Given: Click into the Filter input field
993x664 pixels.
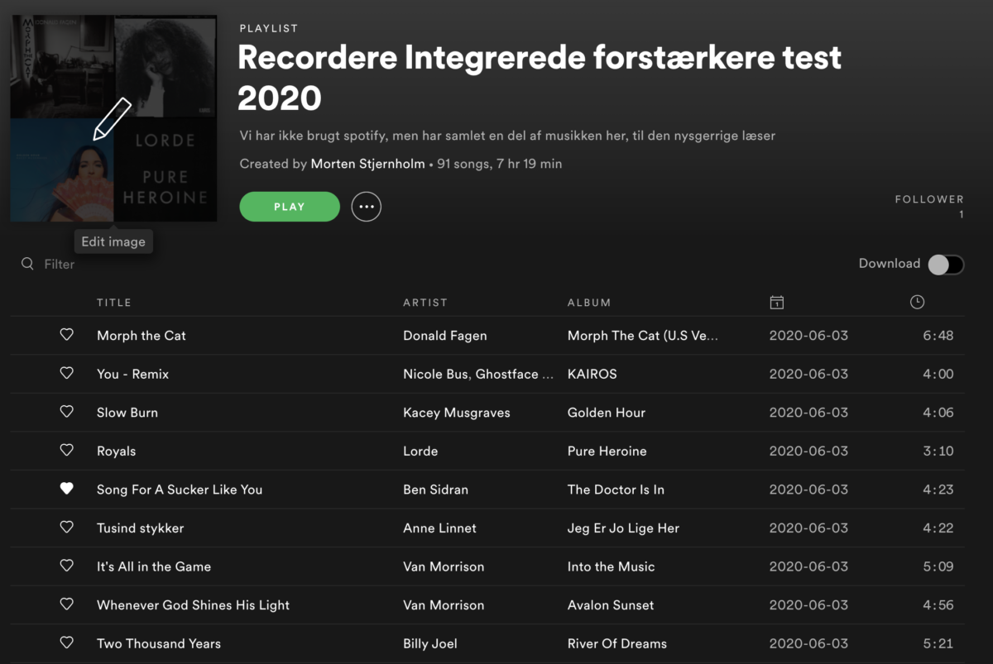Looking at the screenshot, I should 60,264.
